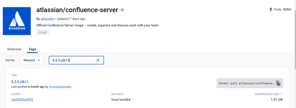This screenshot has width=296, height=108.
Task: Copy the docker pull command
Action: click(x=278, y=83)
